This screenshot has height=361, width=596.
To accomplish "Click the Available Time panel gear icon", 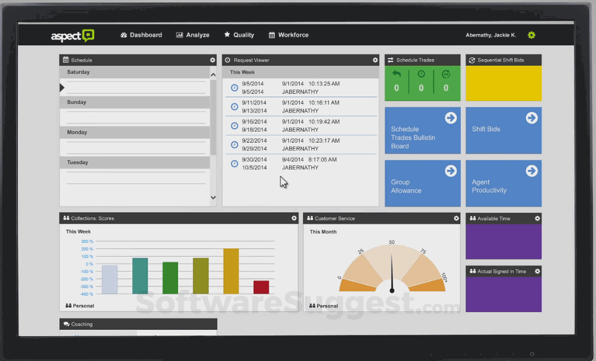I will [x=538, y=218].
